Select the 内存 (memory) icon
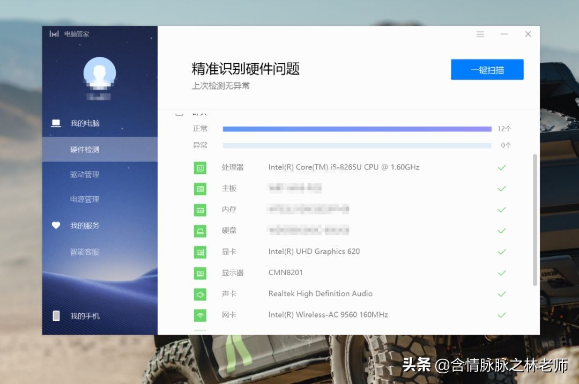 pyautogui.click(x=200, y=210)
